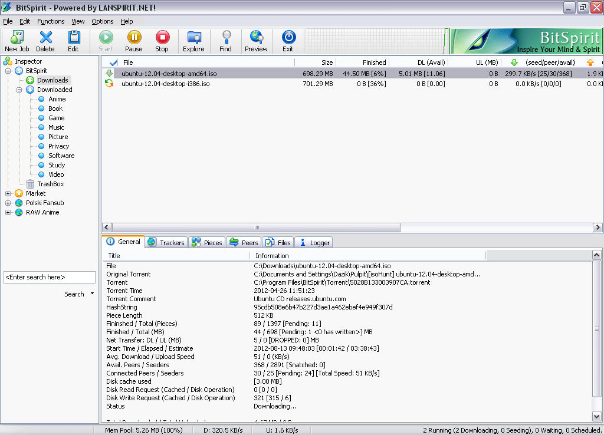
Task: Expand the Market tree node
Action: (x=8, y=193)
